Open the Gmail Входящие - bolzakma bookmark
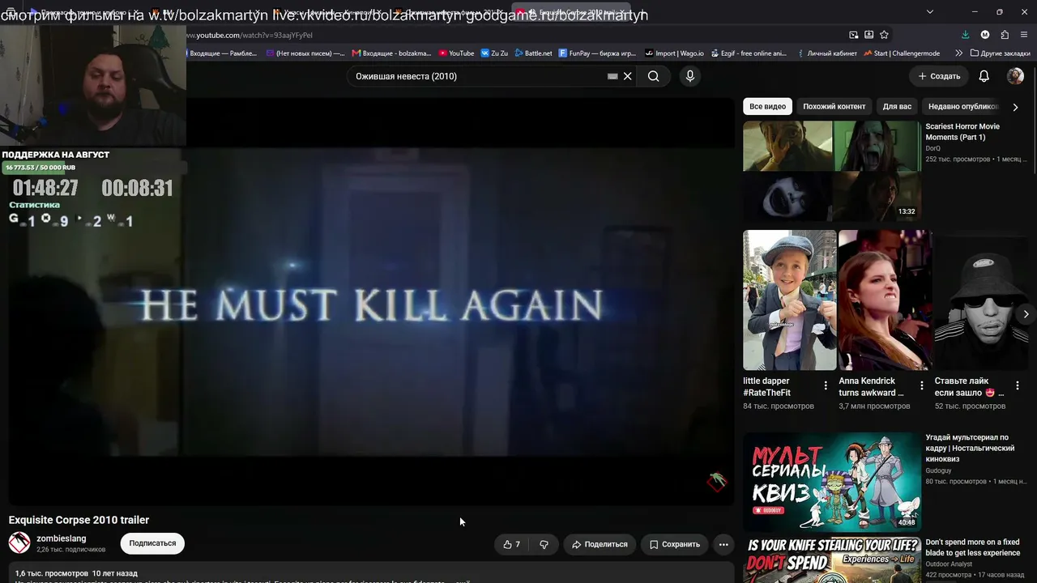1037x583 pixels. [392, 53]
